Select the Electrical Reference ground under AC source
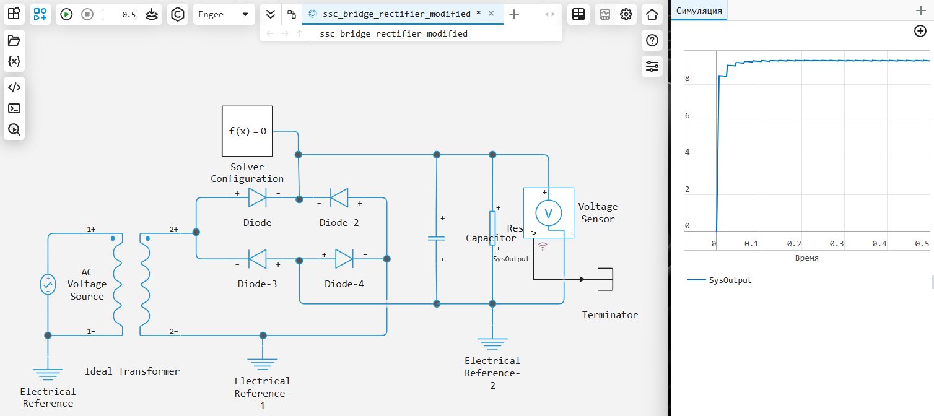This screenshot has width=934, height=416. (x=48, y=374)
